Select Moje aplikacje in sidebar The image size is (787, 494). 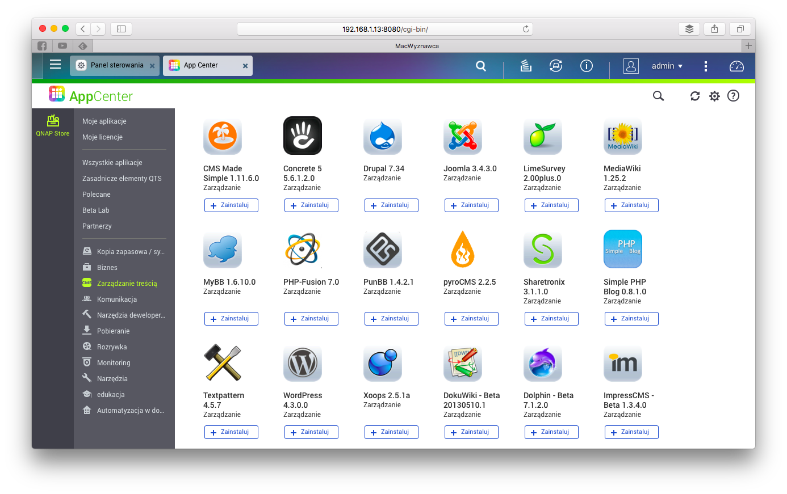[x=104, y=121]
